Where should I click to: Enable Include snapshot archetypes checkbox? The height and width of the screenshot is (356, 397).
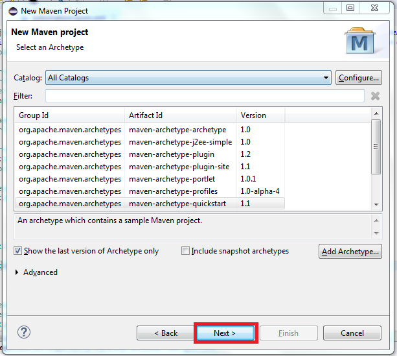click(186, 251)
